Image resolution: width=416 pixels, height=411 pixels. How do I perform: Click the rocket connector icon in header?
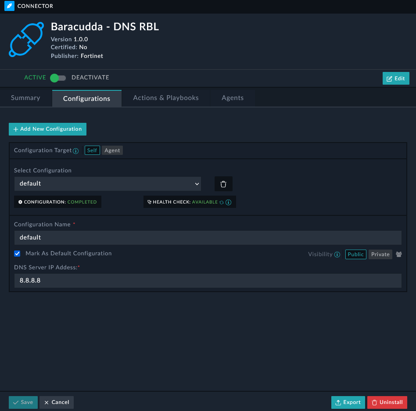(x=9, y=6)
